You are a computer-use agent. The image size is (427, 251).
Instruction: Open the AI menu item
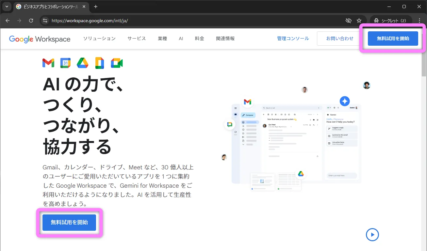coord(181,39)
